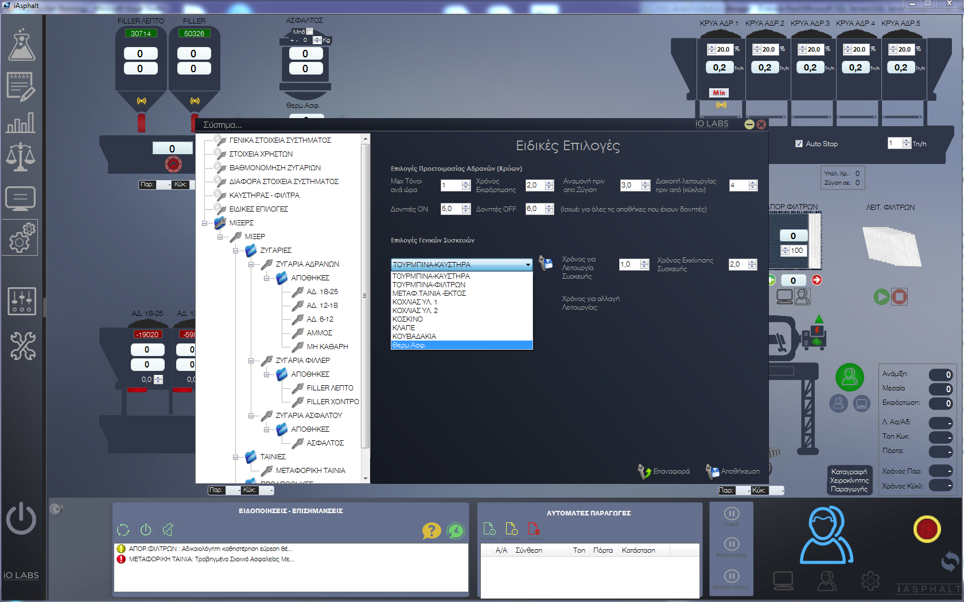Click the weighing scales sidebar icon
Image resolution: width=964 pixels, height=602 pixels.
point(21,157)
